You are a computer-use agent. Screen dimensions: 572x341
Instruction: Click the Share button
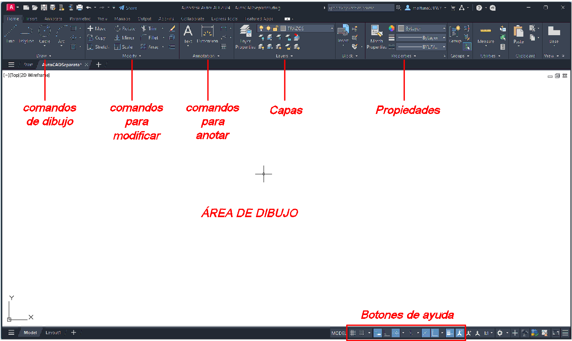pyautogui.click(x=128, y=8)
